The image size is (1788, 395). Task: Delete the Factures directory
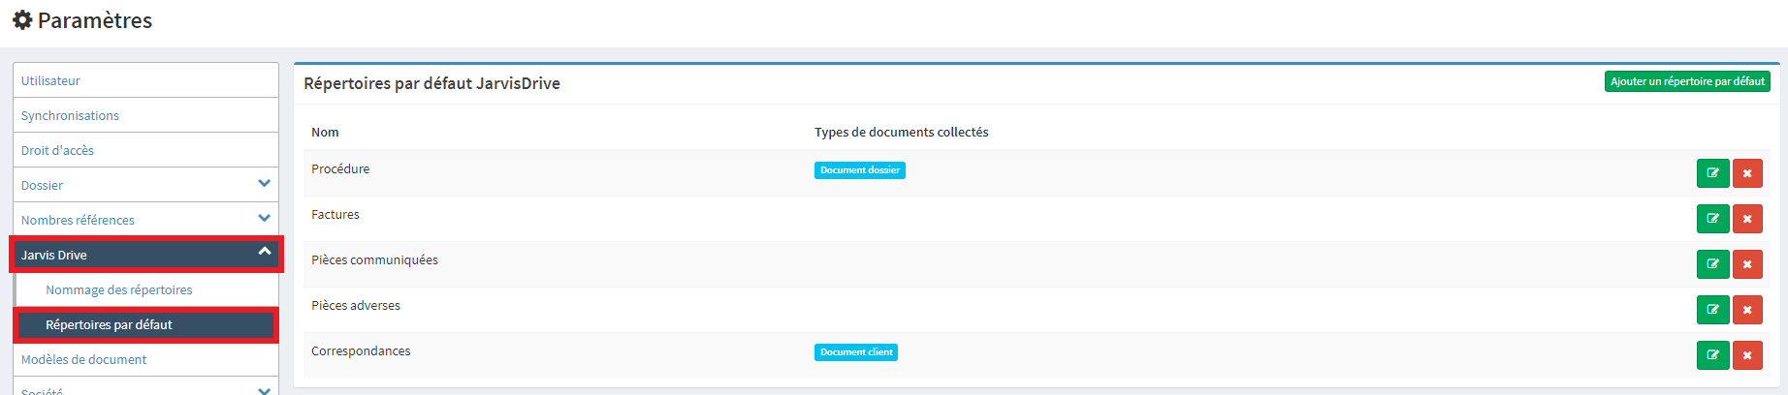click(1747, 219)
